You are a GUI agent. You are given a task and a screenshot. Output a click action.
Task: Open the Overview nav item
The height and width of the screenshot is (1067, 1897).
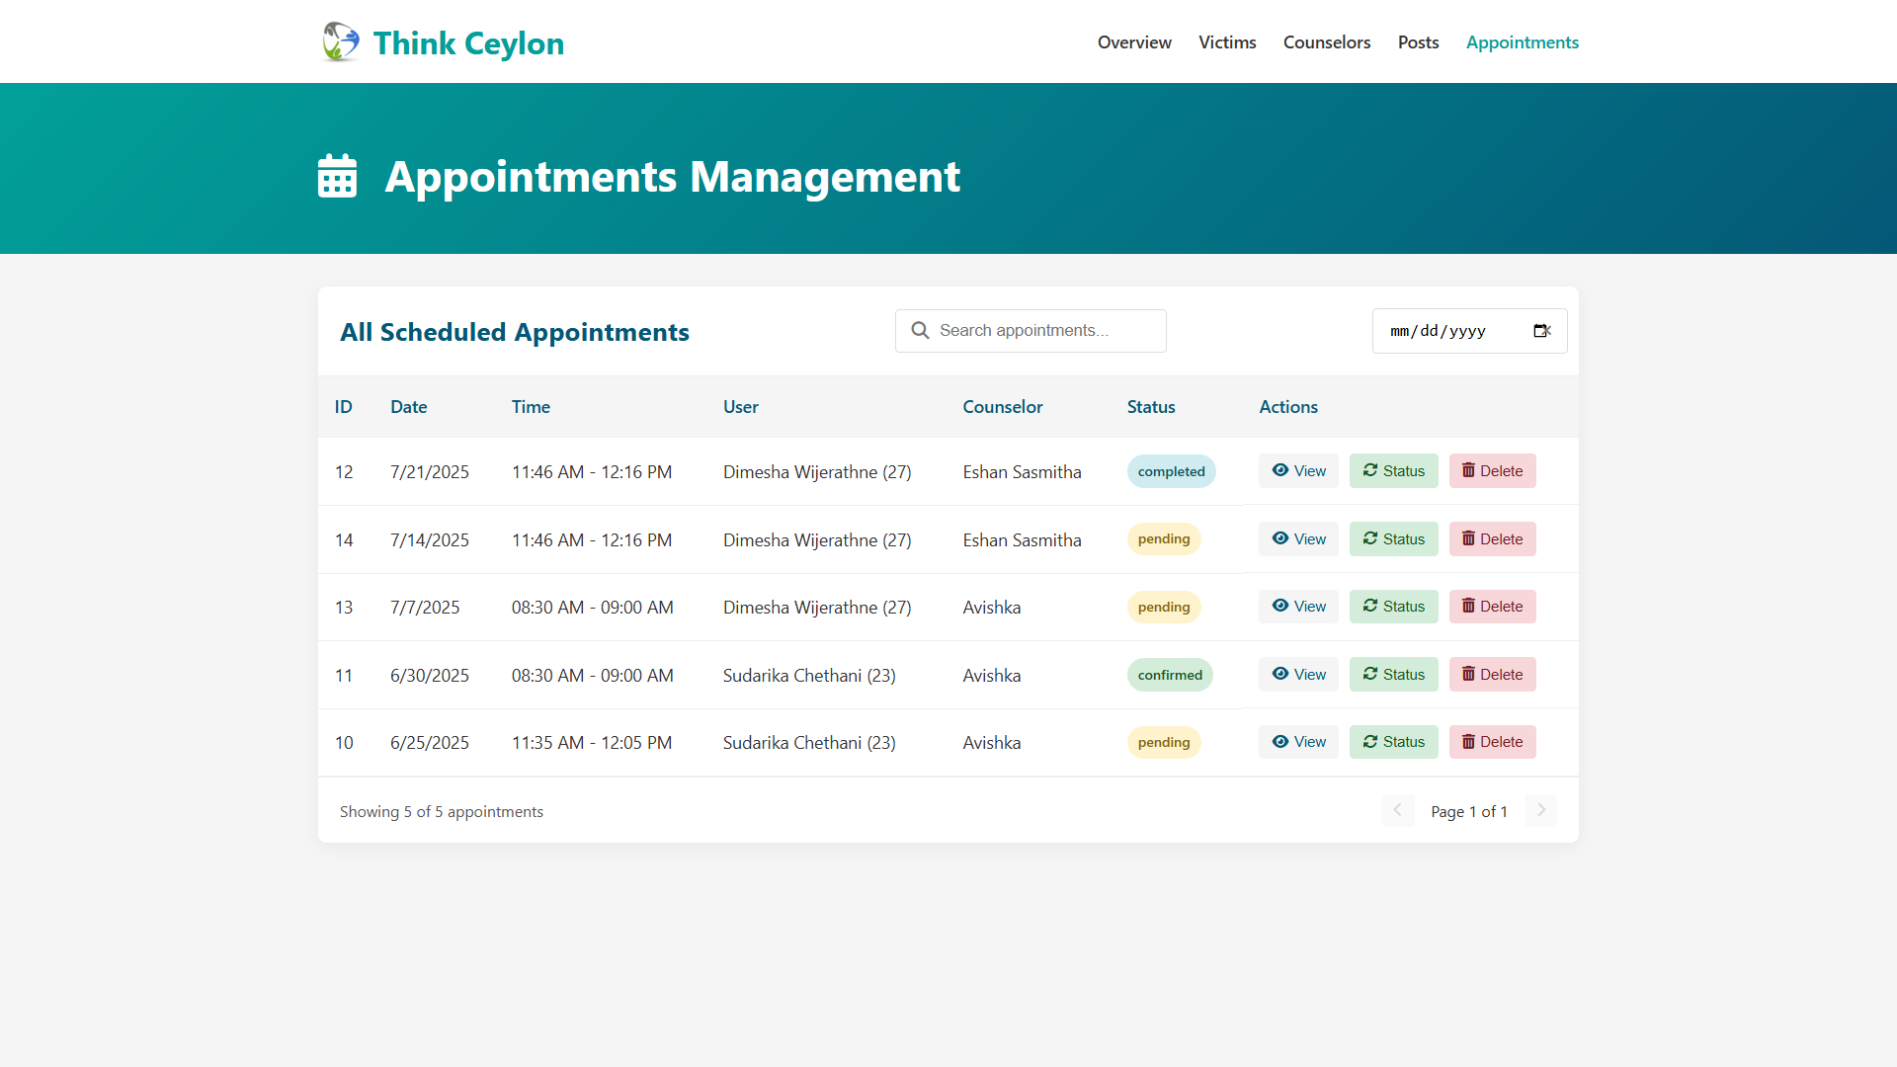(1134, 42)
